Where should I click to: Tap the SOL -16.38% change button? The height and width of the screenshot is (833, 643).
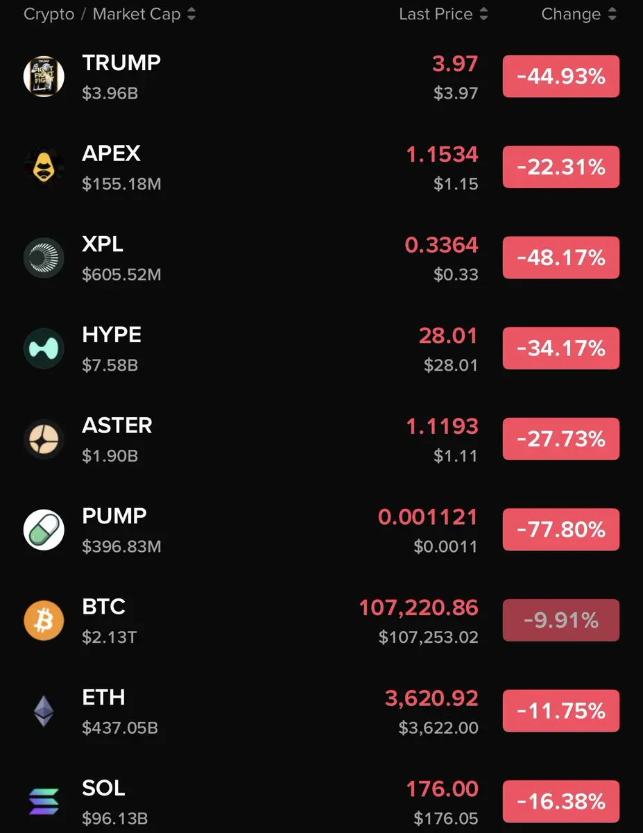coord(561,801)
